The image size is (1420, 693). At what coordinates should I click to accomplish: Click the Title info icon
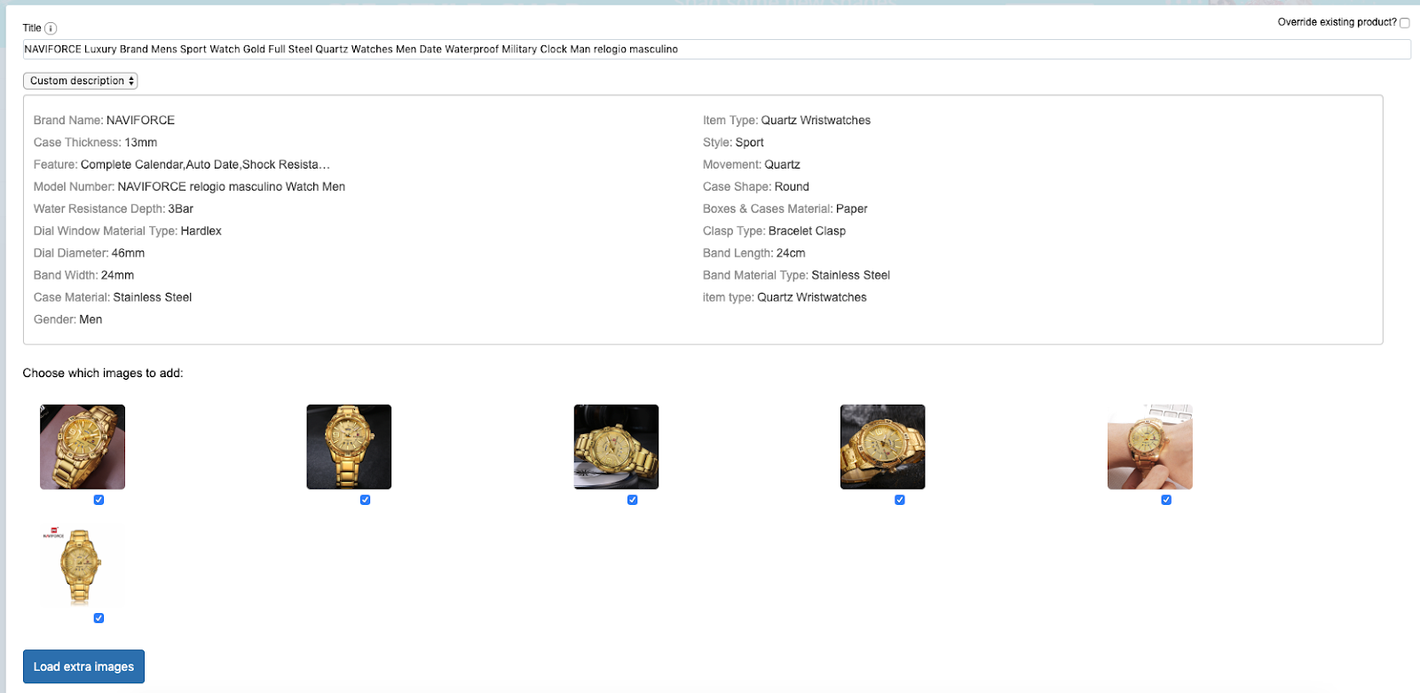(51, 28)
